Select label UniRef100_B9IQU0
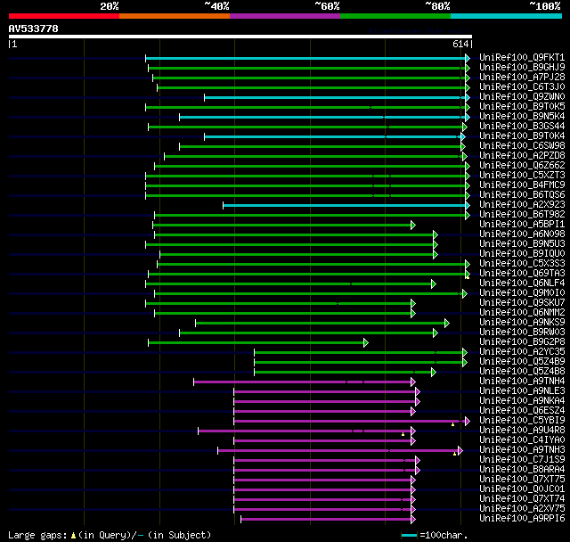This screenshot has width=570, height=542. (x=522, y=254)
